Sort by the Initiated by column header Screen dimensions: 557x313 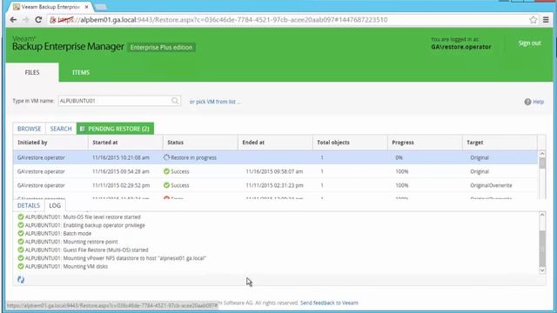[x=50, y=143]
